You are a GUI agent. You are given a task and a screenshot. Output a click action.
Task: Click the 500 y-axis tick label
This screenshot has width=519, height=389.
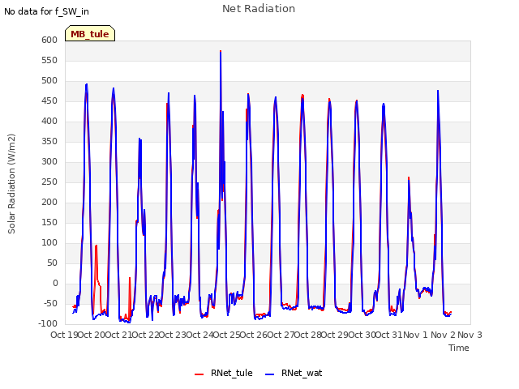pos(49,81)
